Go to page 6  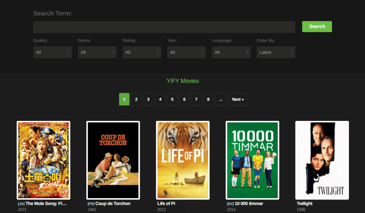[184, 99]
